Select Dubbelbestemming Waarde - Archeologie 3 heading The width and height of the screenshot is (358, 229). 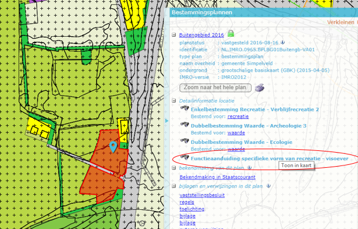pyautogui.click(x=249, y=126)
